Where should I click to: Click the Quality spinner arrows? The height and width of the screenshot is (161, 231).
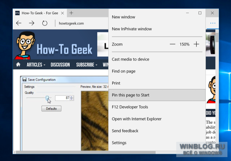tap(71, 98)
